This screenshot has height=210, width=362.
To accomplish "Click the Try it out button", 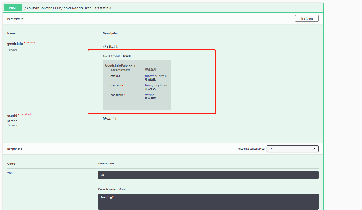I will 307,18.
